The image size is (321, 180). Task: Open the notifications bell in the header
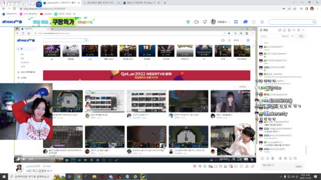205,22
